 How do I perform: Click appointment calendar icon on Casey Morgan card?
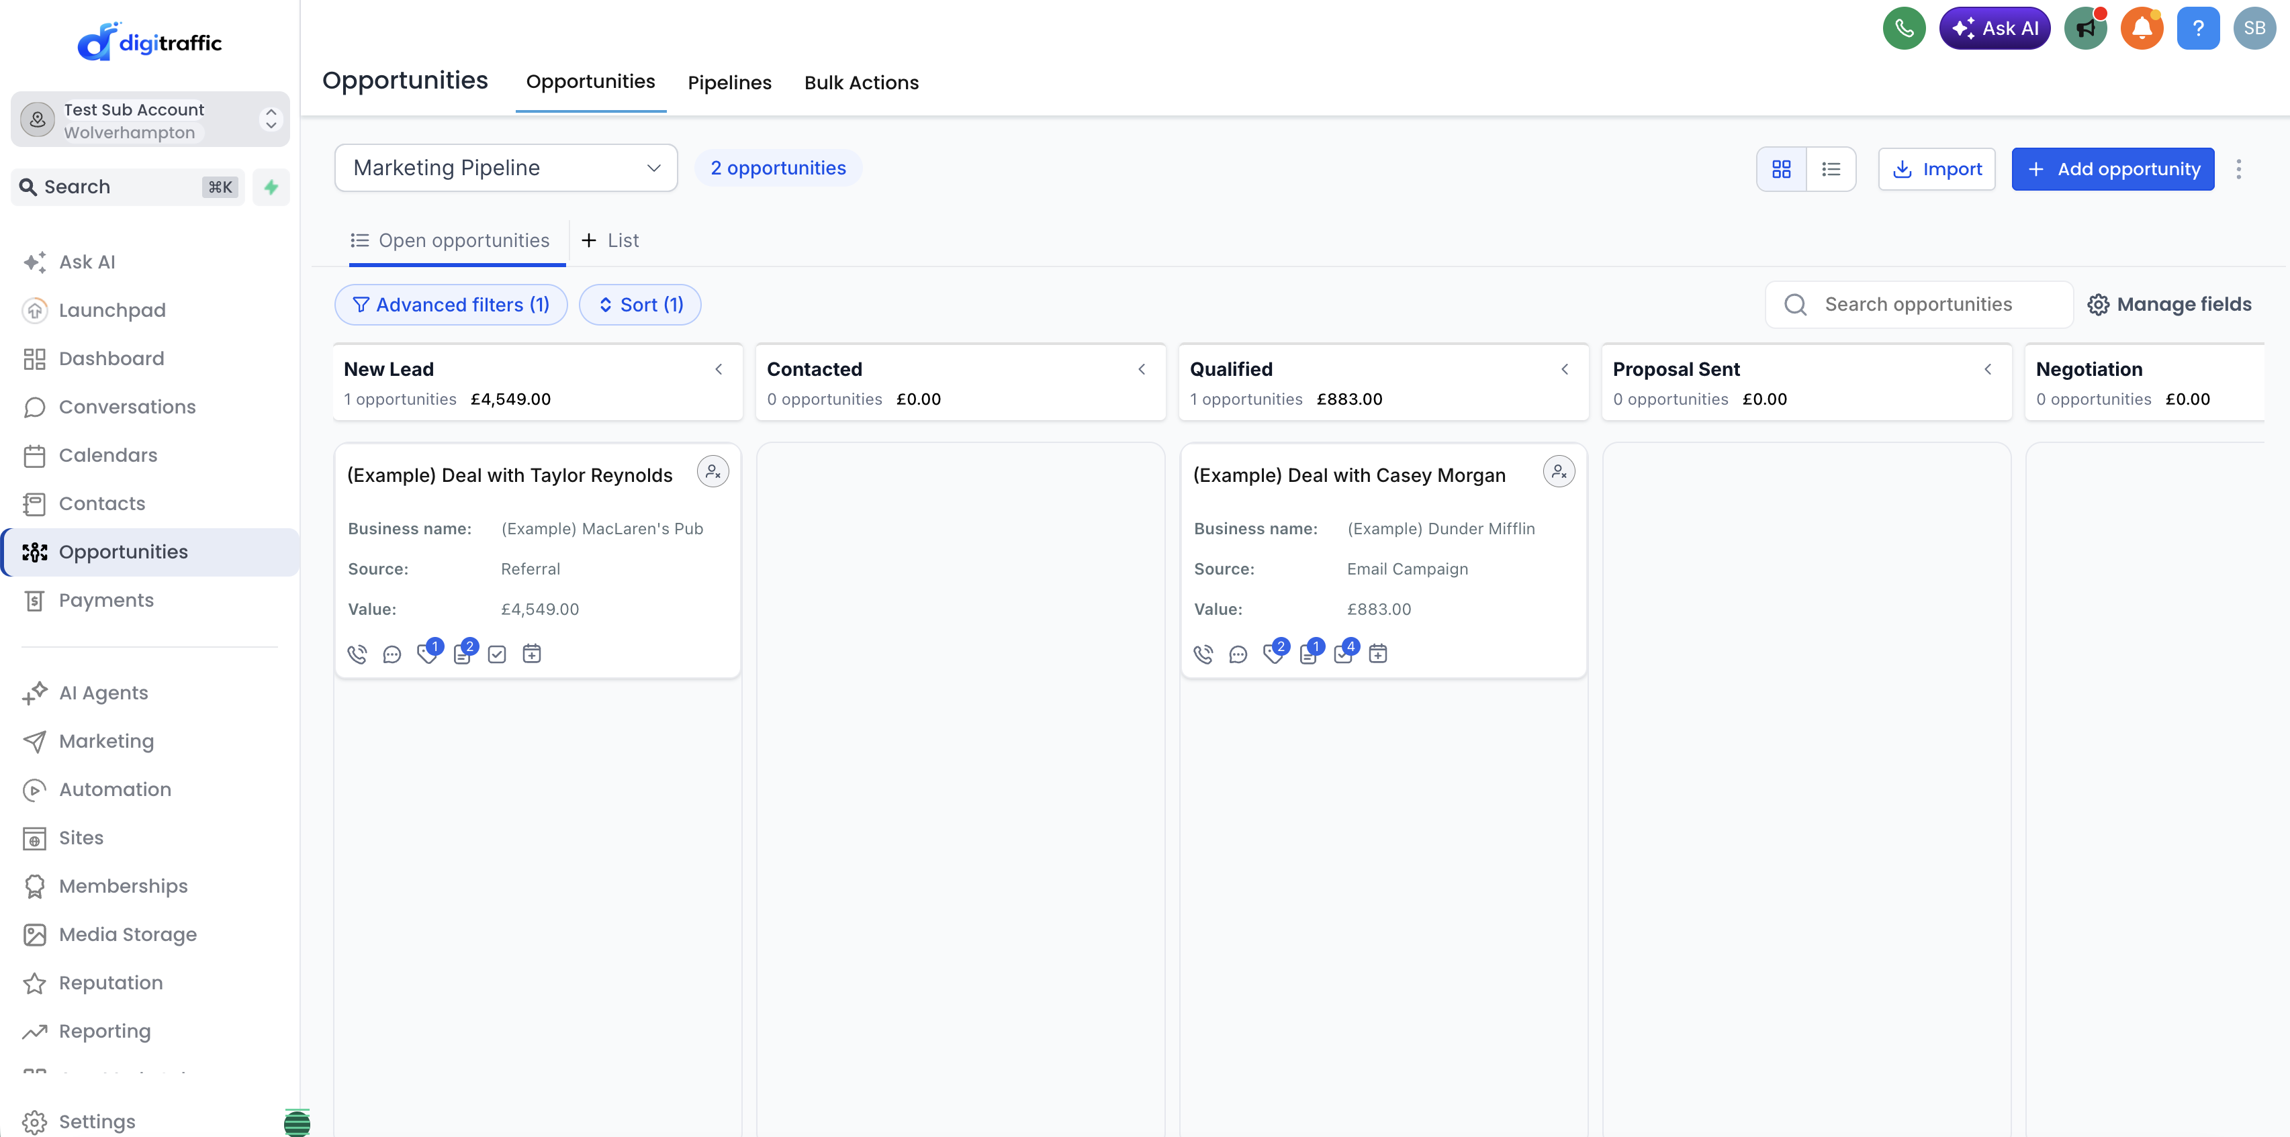click(1378, 654)
